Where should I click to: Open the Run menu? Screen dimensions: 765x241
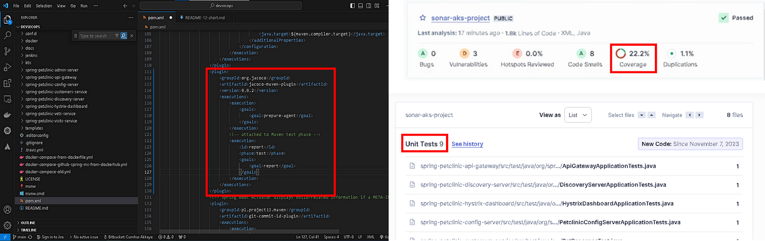tap(84, 6)
